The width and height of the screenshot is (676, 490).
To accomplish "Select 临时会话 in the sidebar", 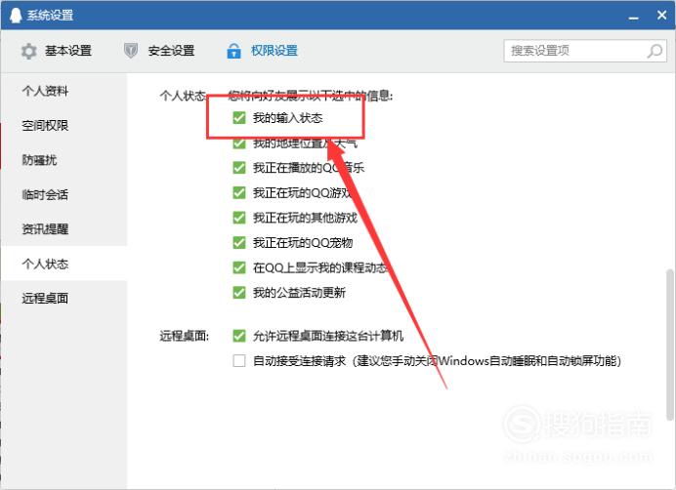I will coord(63,194).
